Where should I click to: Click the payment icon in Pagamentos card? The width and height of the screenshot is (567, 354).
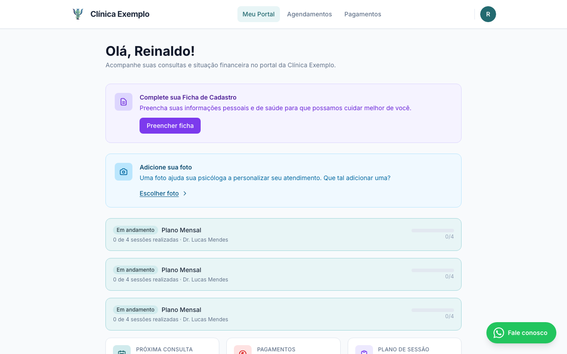click(243, 351)
